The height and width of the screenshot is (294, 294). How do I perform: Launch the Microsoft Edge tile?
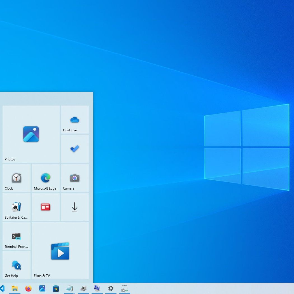[46, 178]
